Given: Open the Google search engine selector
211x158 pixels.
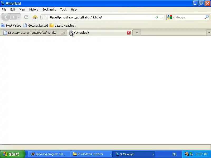Looking at the screenshot, I should [x=171, y=17].
